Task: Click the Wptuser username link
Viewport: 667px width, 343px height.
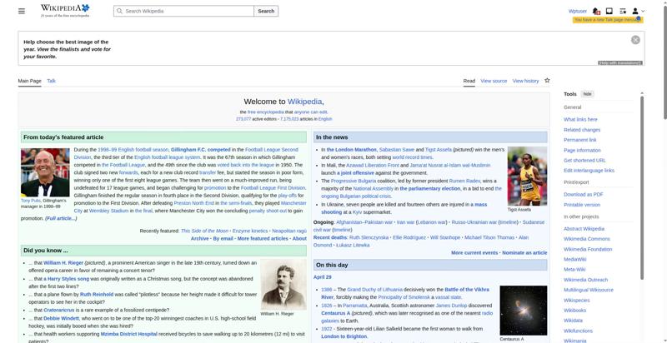Action: pyautogui.click(x=577, y=11)
